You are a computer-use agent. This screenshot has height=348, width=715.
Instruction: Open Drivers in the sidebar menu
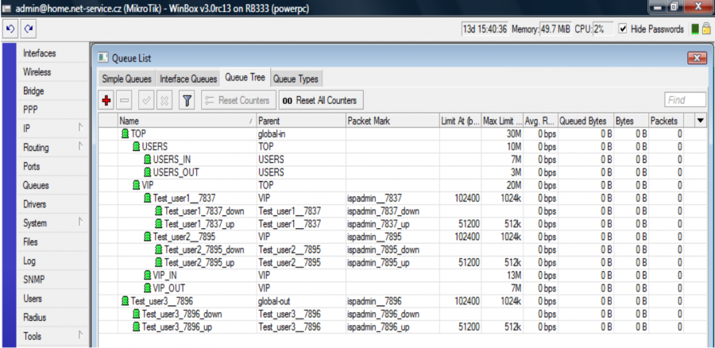point(52,204)
